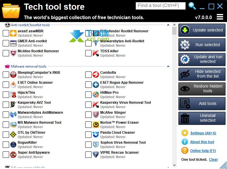This screenshot has width=227, height=169.
Task: Click Restore hidden tools button
Action: (x=202, y=89)
